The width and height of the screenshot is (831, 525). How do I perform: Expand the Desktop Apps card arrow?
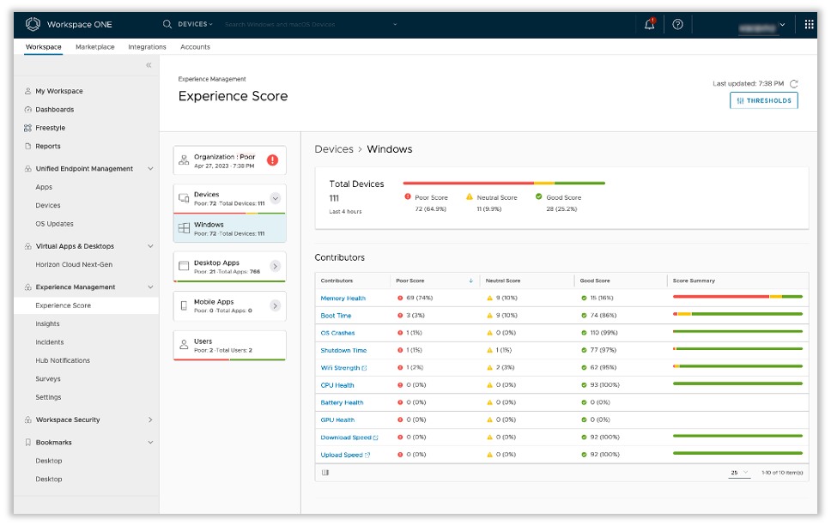276,266
